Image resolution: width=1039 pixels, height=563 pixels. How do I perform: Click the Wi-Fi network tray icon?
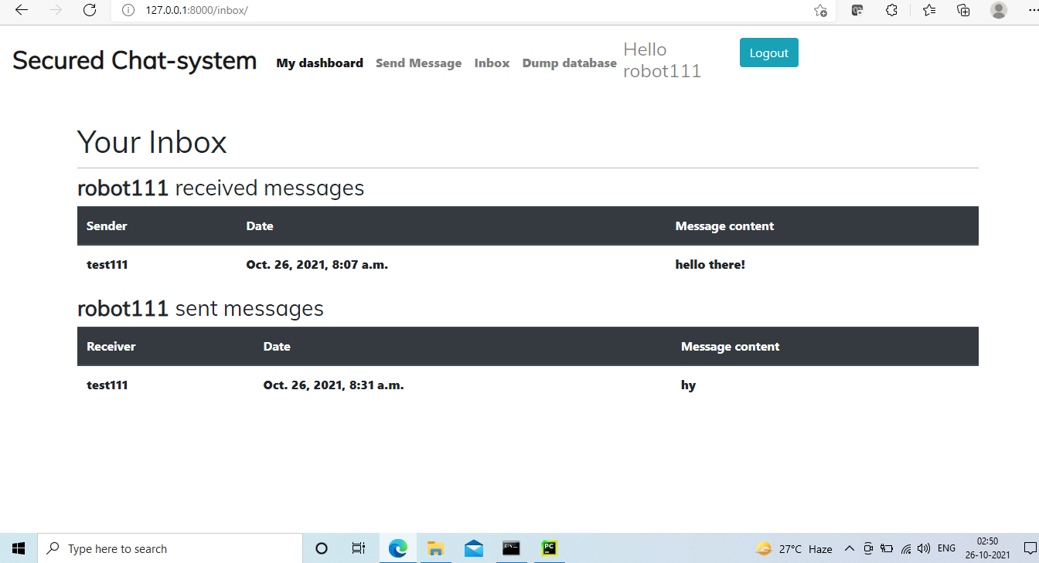click(906, 549)
